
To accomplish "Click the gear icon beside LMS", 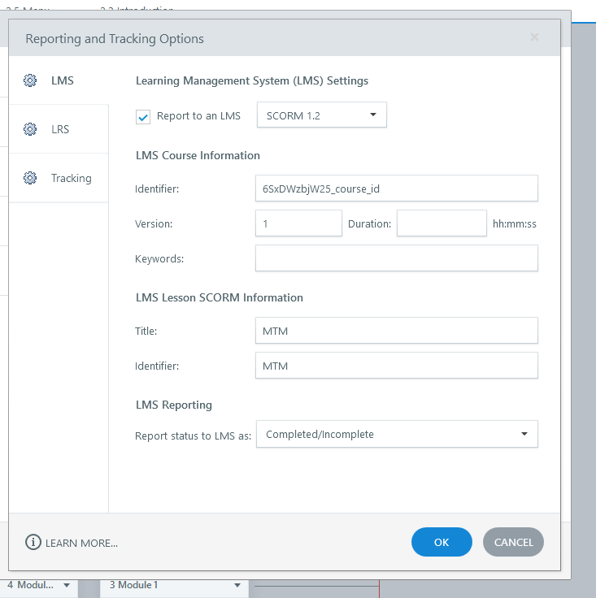I will pos(30,80).
